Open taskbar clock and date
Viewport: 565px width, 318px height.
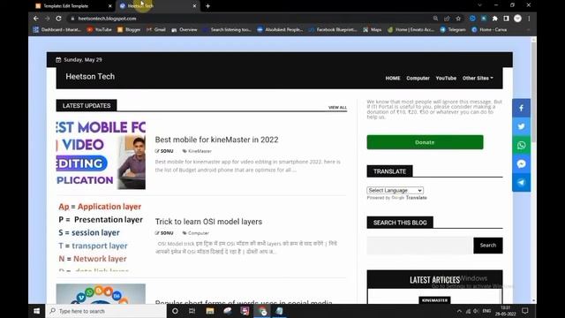tap(505, 311)
